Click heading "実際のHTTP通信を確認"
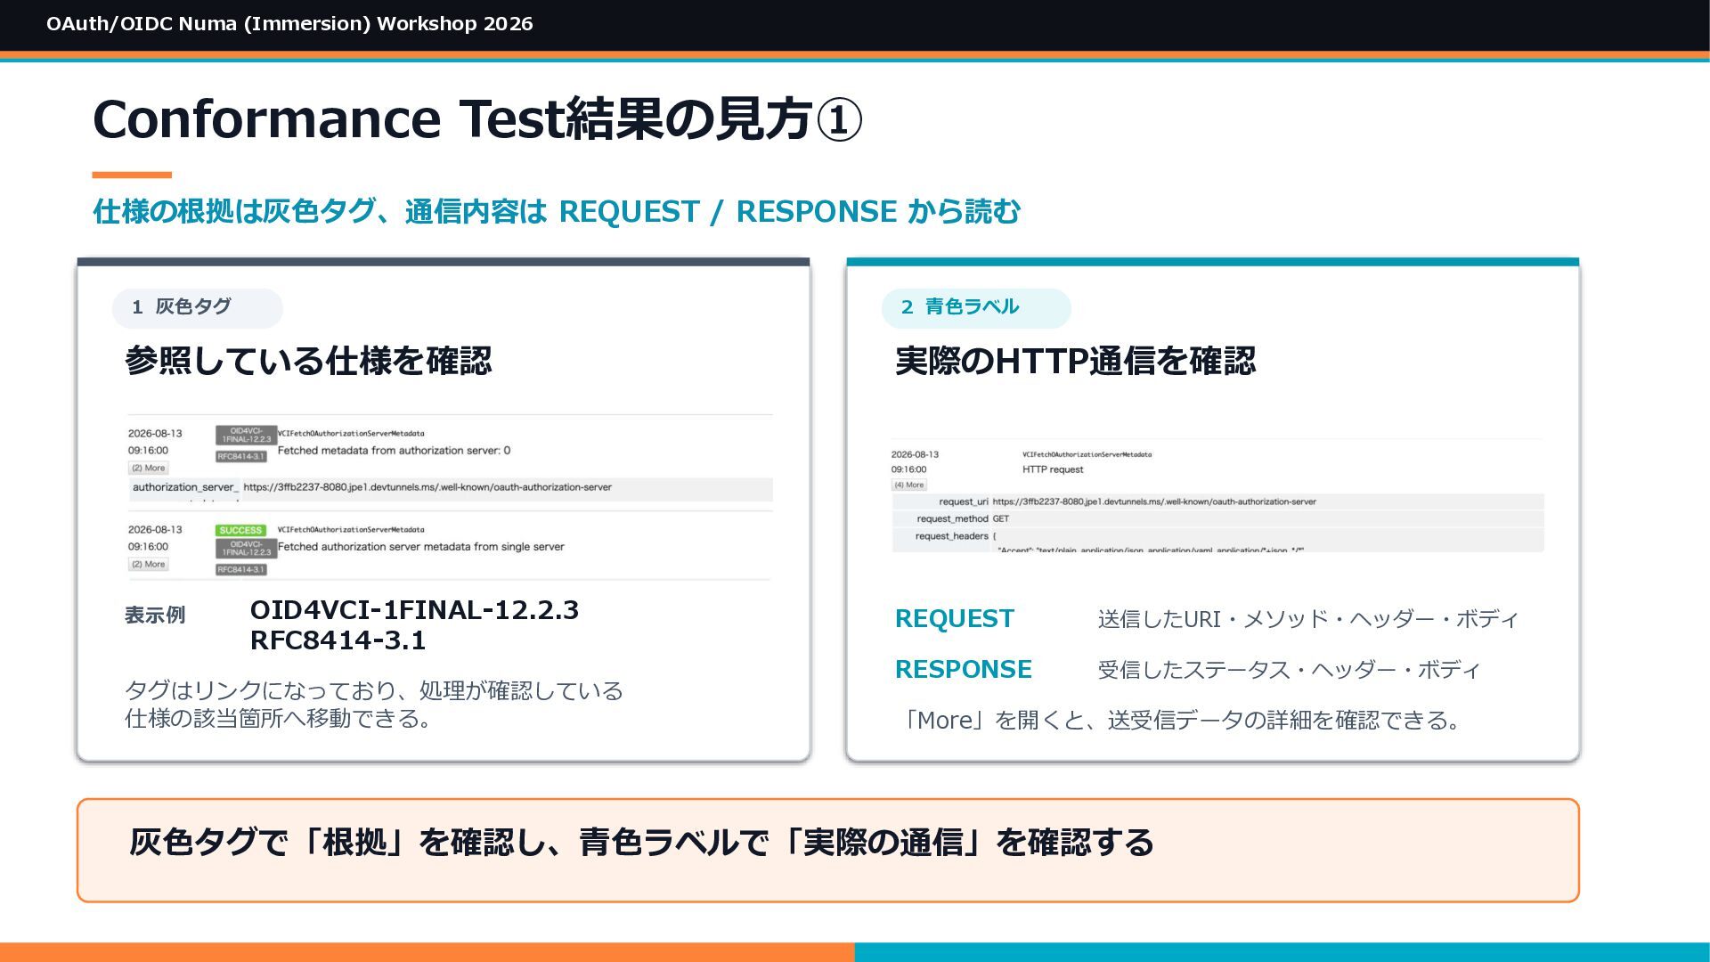Viewport: 1710px width, 962px height. coord(1075,361)
